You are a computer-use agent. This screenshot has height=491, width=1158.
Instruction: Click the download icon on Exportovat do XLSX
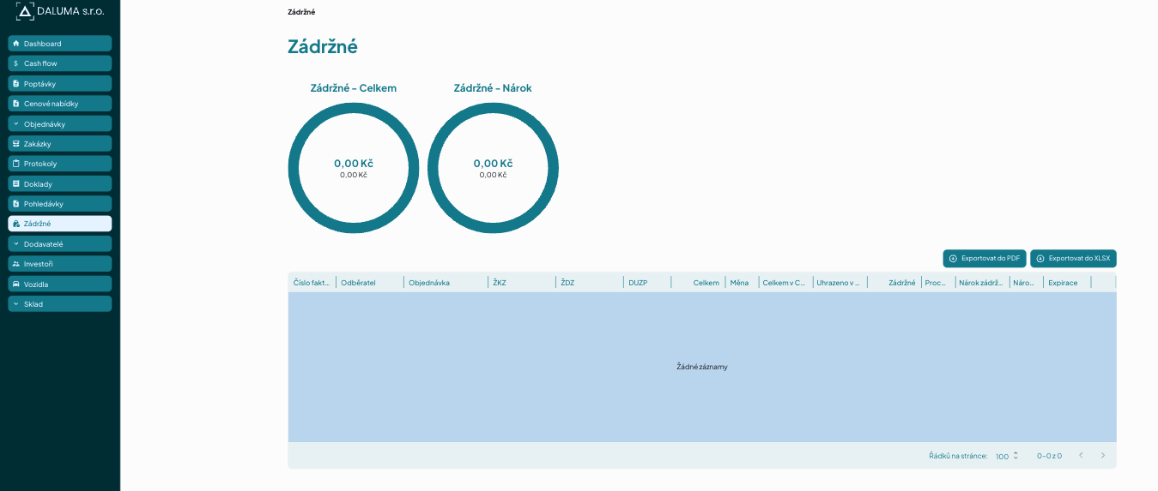click(x=1040, y=258)
